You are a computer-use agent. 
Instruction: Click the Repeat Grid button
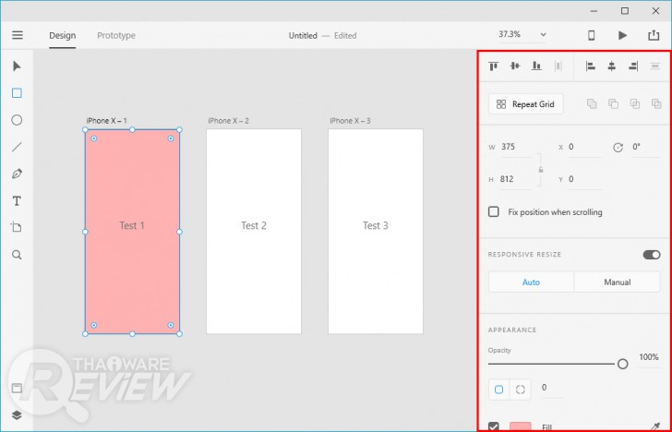click(x=526, y=104)
